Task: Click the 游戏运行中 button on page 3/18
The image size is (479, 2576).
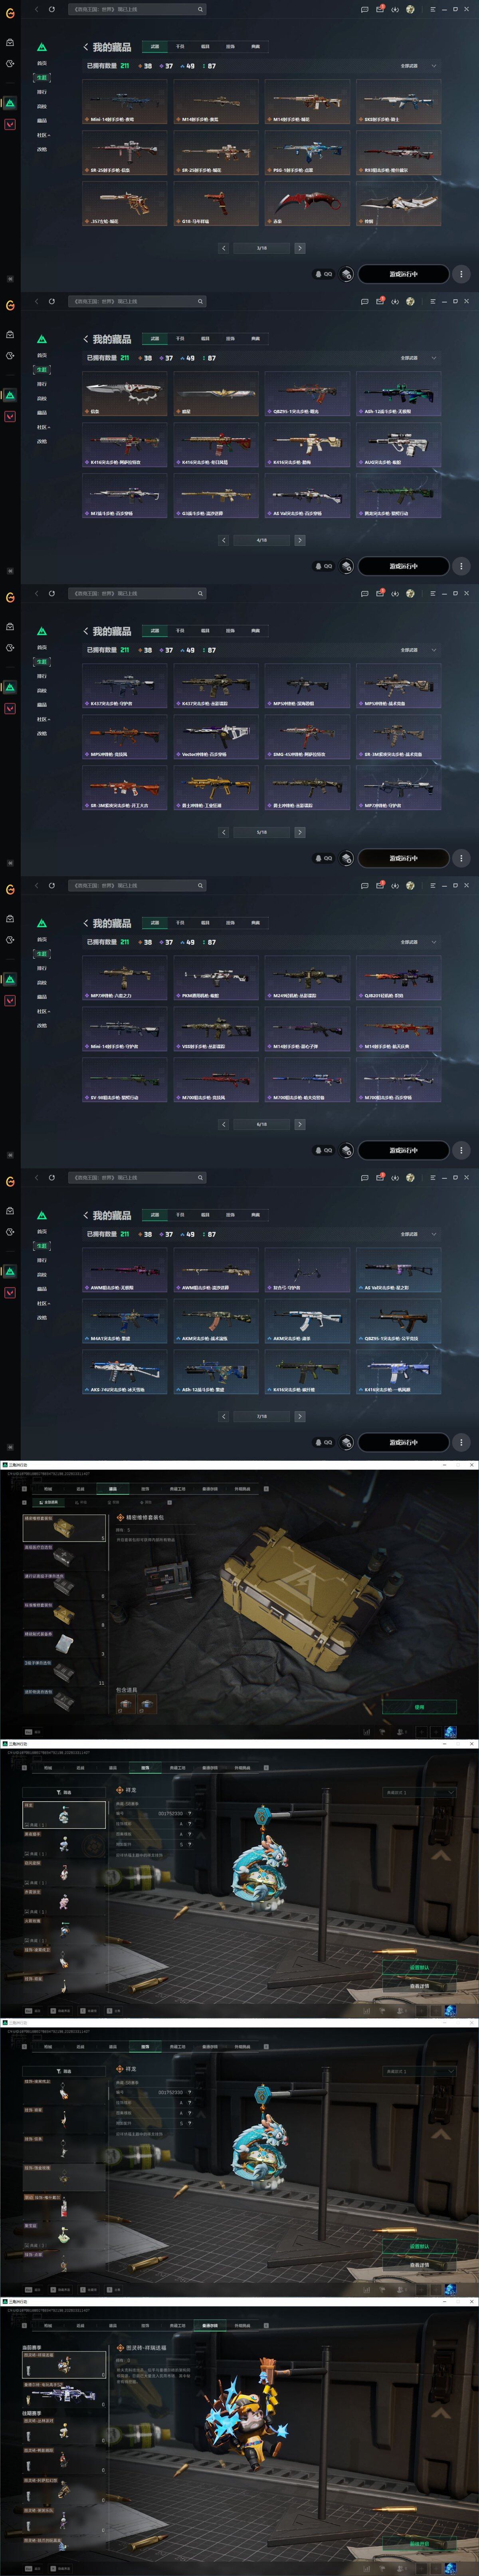Action: 404,274
